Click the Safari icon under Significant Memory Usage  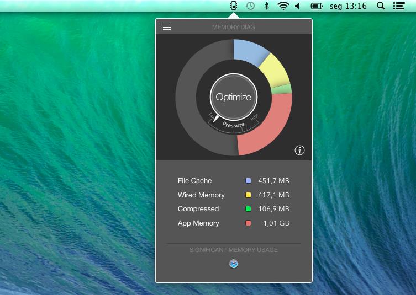[x=234, y=264]
